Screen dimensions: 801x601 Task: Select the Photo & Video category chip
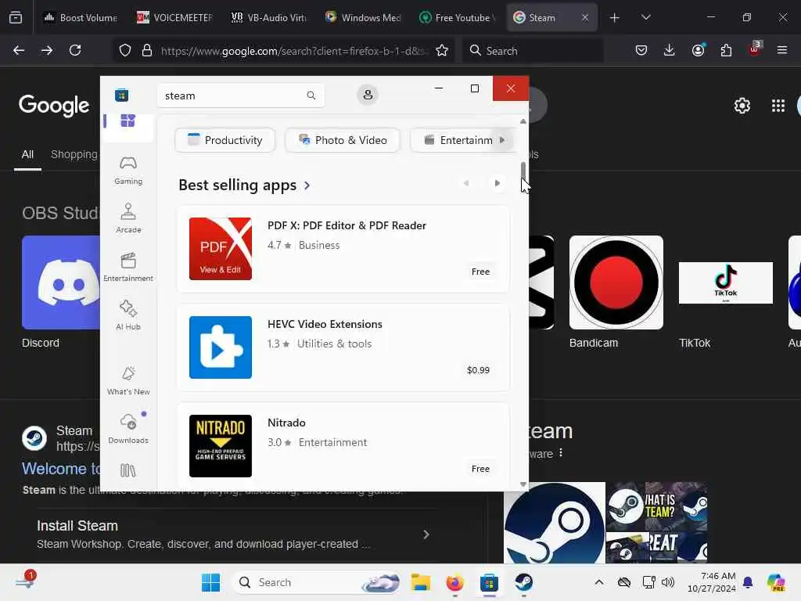(343, 140)
